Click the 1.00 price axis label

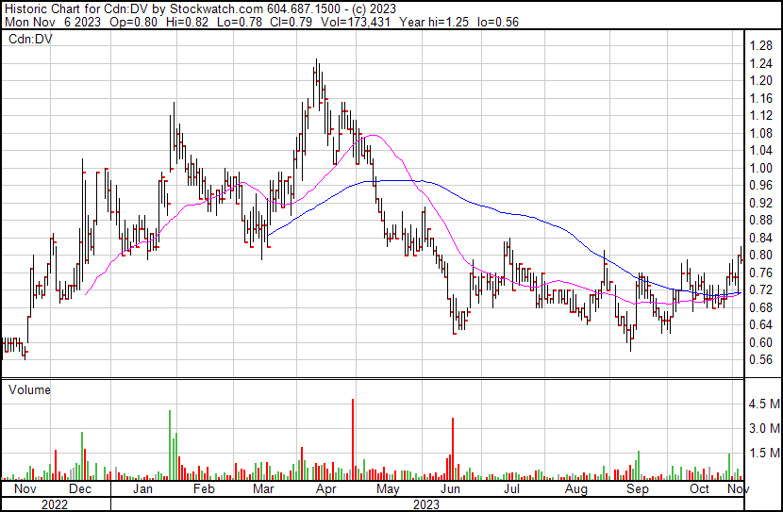coord(760,168)
